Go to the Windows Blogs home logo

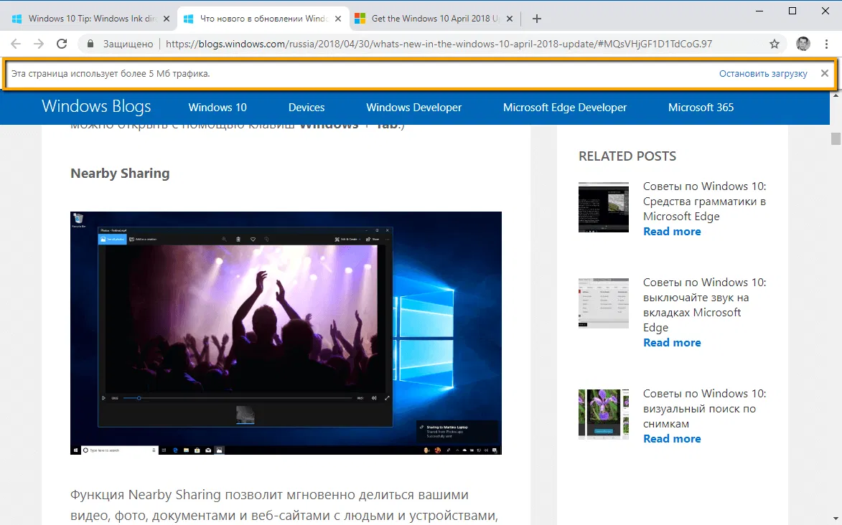click(96, 108)
